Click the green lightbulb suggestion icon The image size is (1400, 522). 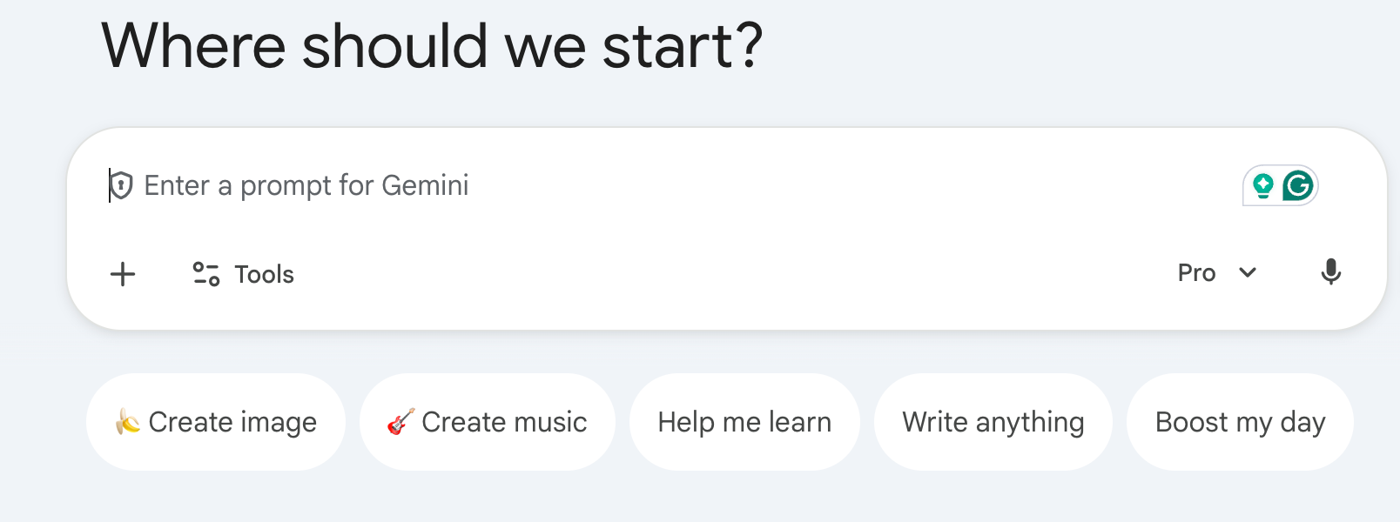[1262, 185]
